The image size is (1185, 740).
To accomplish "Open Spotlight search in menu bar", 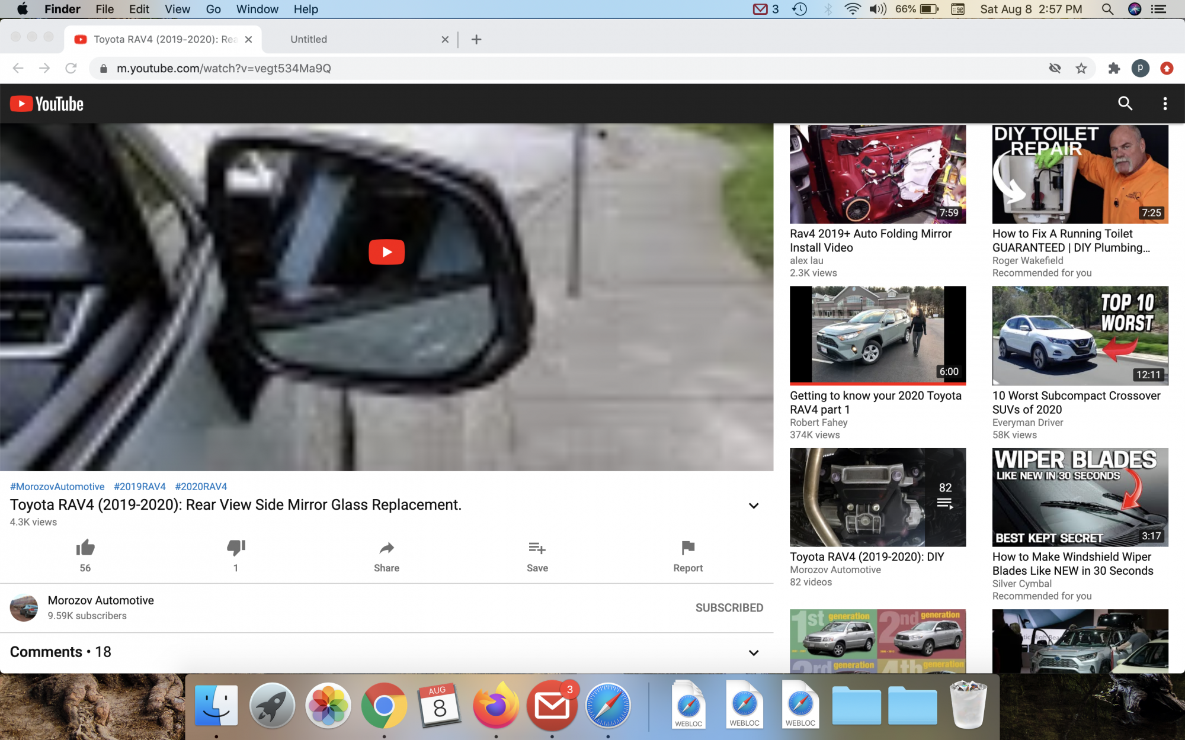I will pyautogui.click(x=1107, y=9).
